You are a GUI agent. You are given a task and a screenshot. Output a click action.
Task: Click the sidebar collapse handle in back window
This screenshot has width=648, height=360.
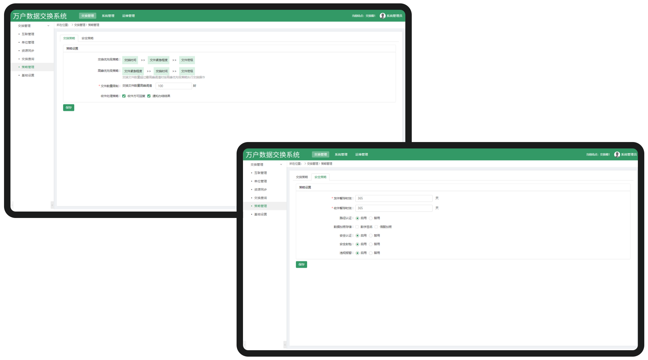[52, 205]
